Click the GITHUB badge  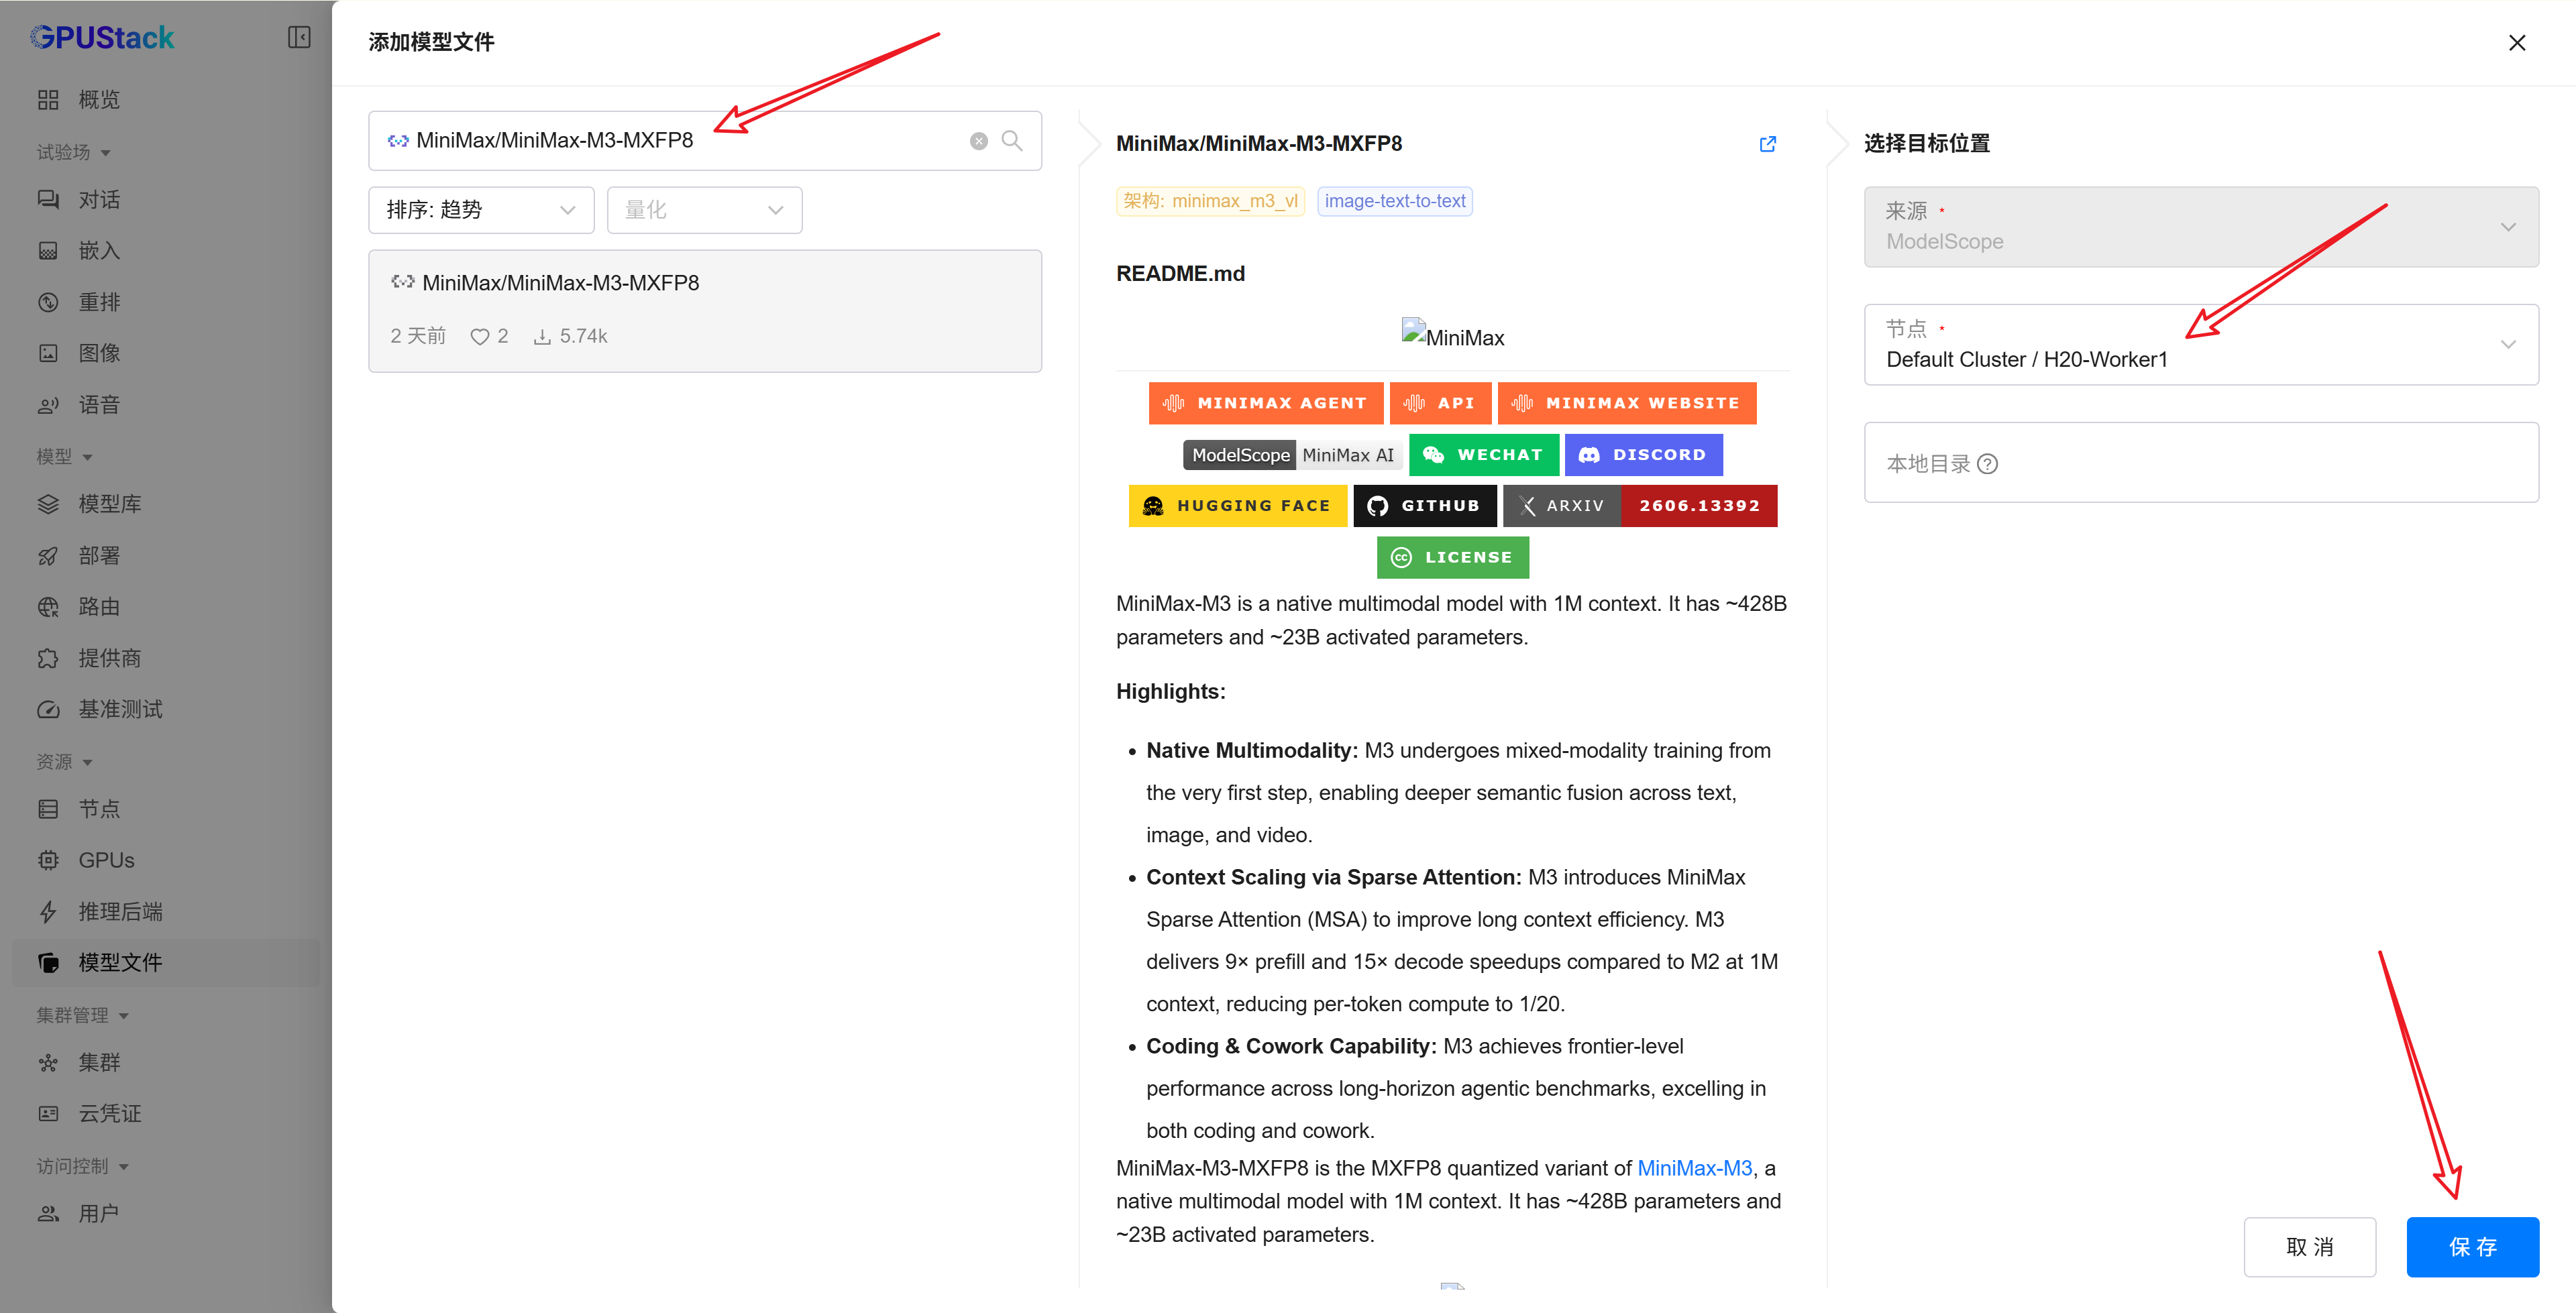coord(1425,506)
